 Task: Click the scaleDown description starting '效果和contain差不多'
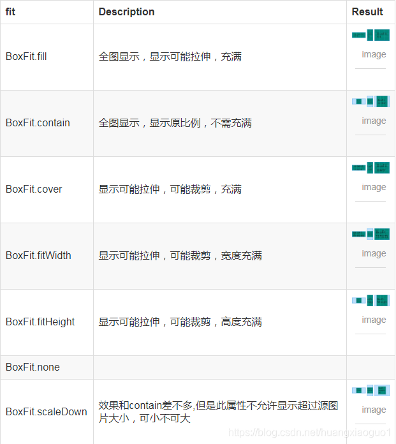pos(218,412)
